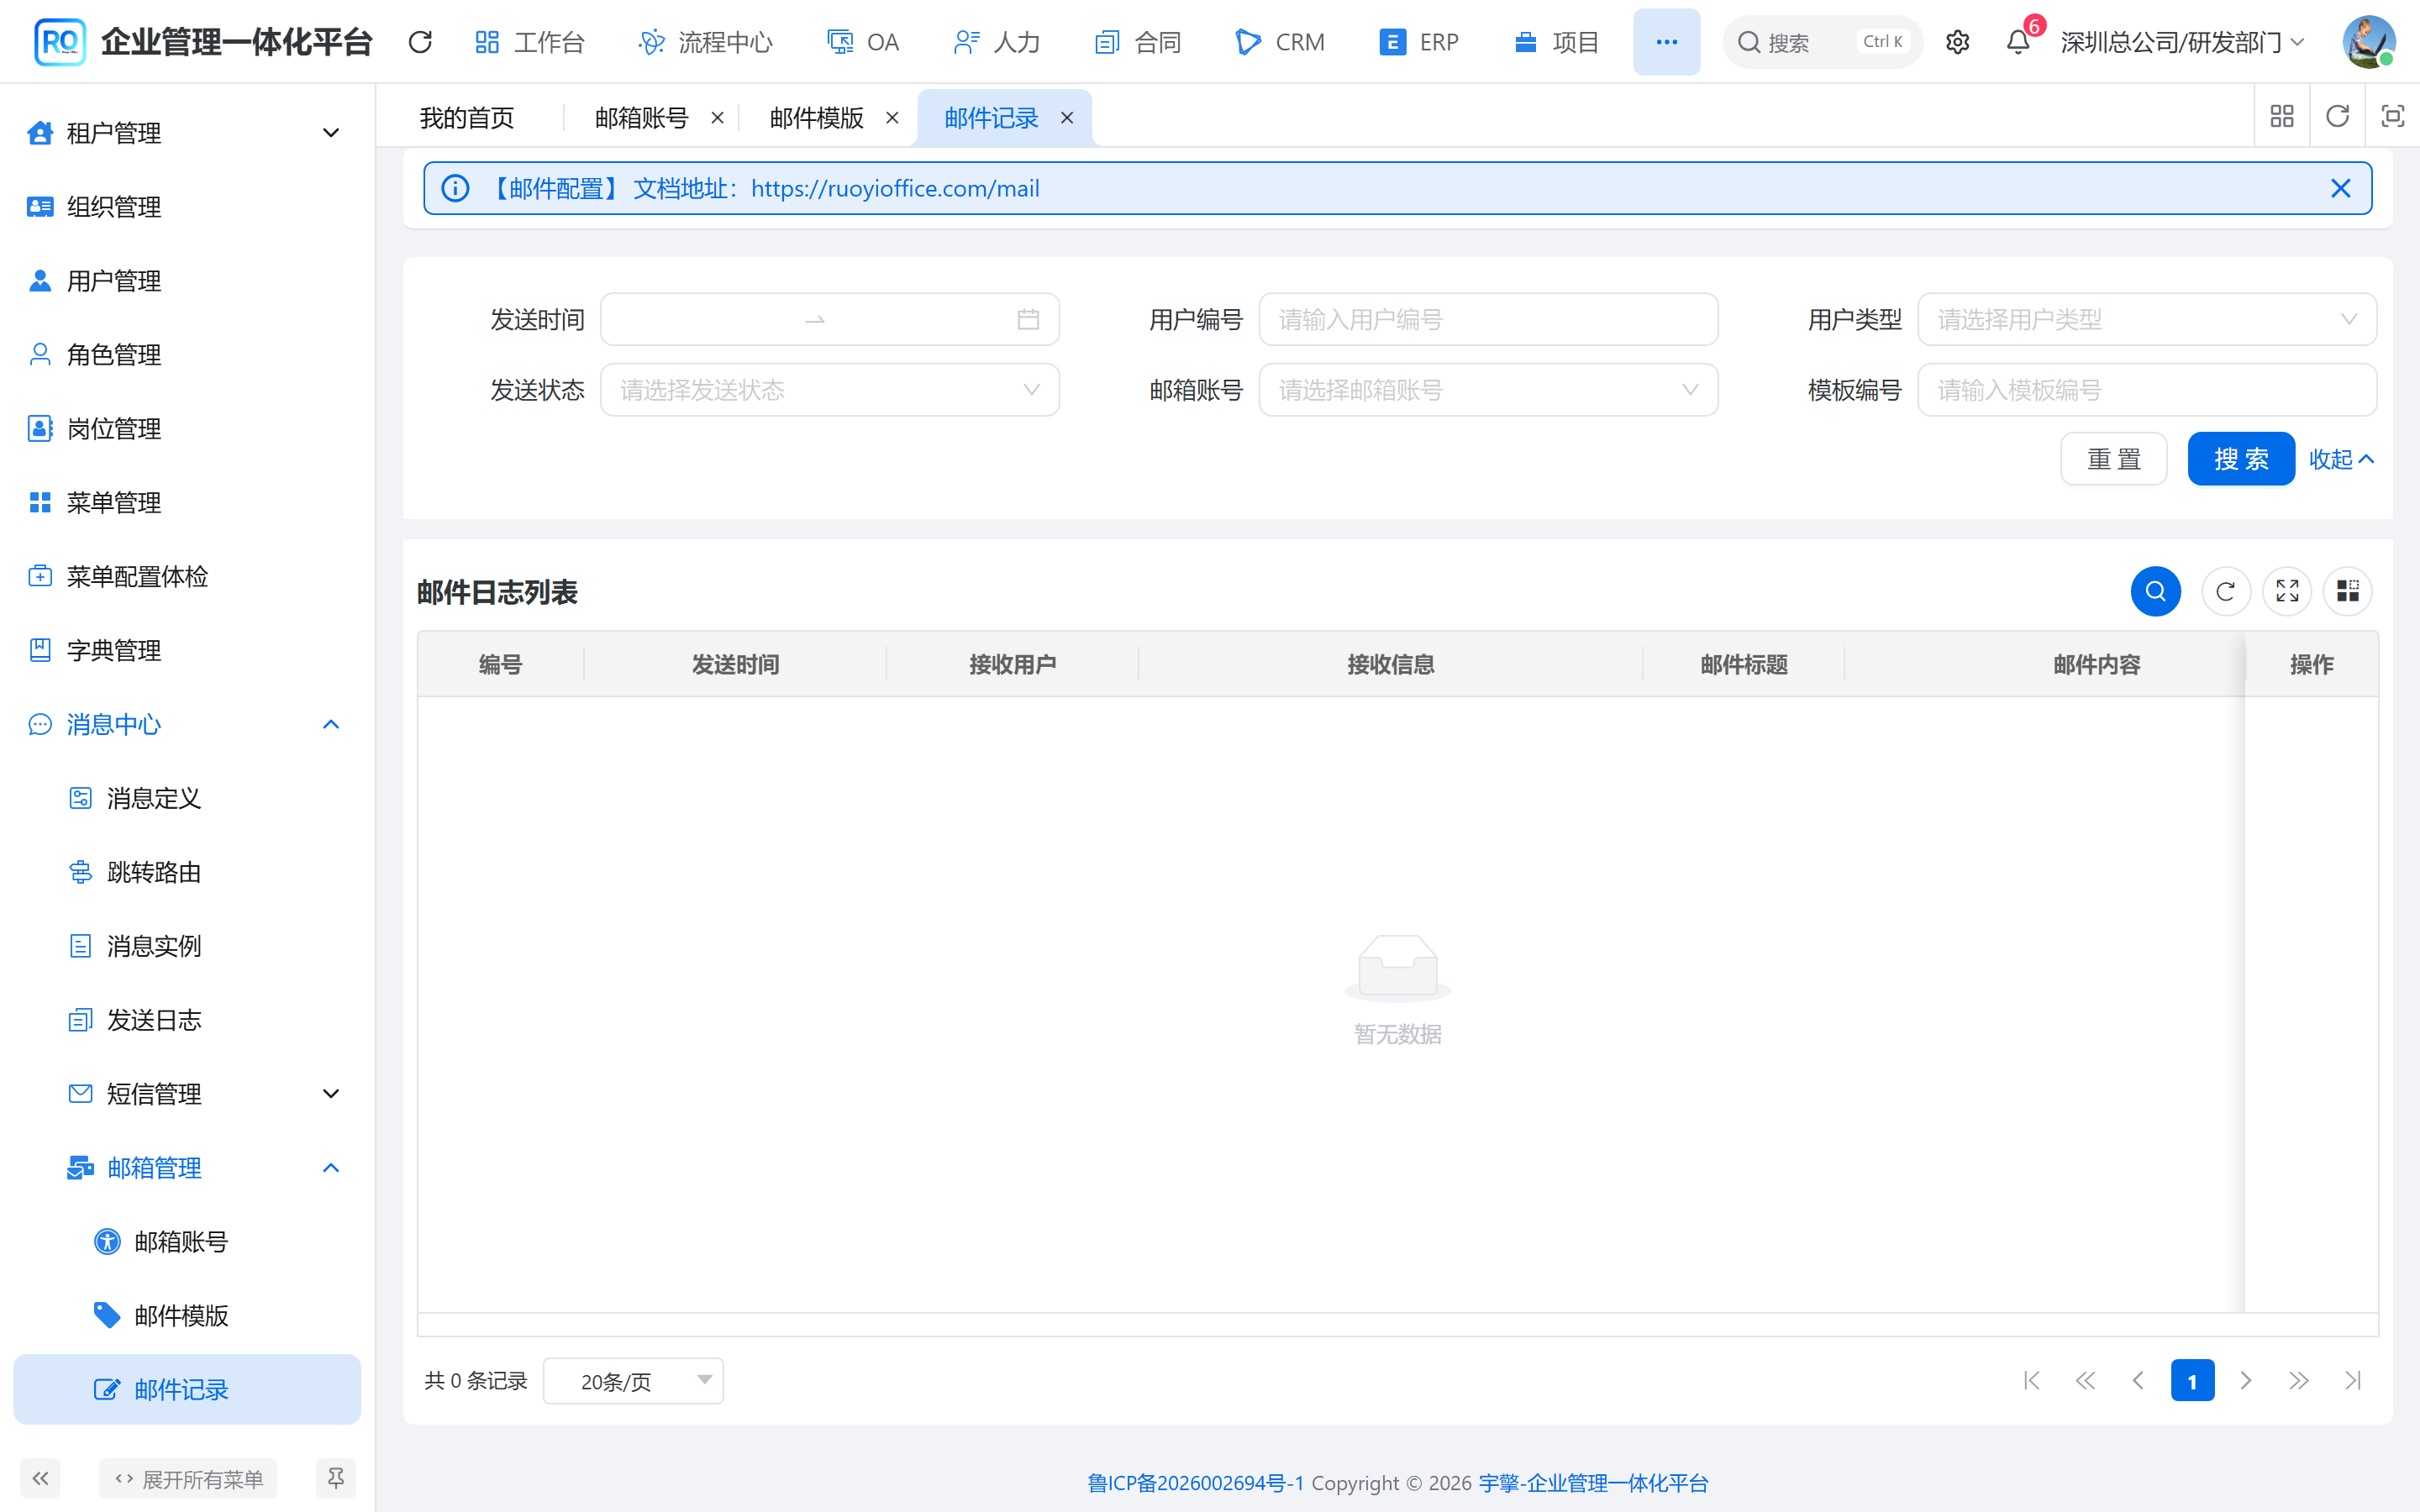Focus the 模板编号 input field
The height and width of the screenshot is (1512, 2420).
click(x=2146, y=389)
